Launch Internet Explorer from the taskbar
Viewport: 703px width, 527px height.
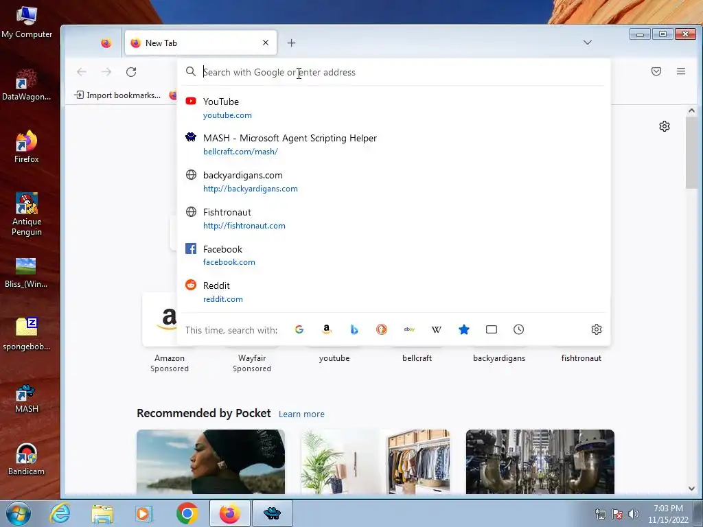pyautogui.click(x=60, y=513)
